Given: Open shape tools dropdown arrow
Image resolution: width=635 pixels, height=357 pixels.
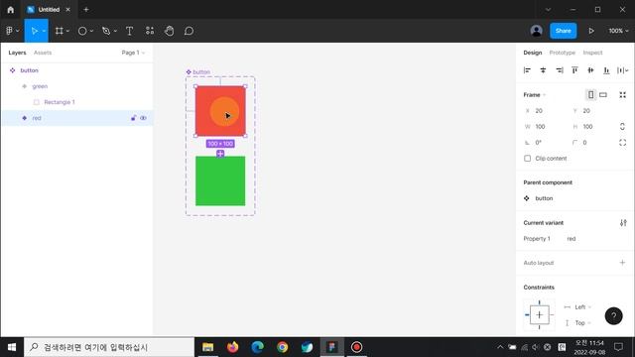Looking at the screenshot, I should [91, 31].
